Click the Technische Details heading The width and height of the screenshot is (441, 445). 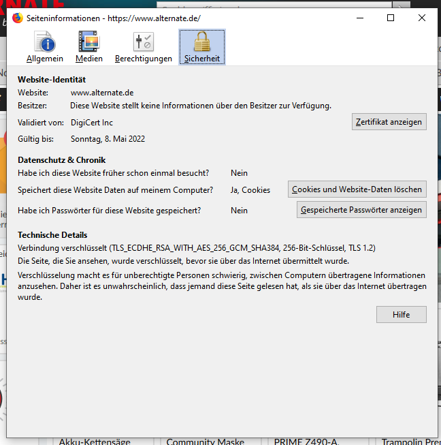[x=52, y=235]
